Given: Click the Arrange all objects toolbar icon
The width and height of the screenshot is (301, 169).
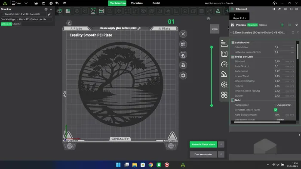Looking at the screenshot, I should click(x=101, y=11).
